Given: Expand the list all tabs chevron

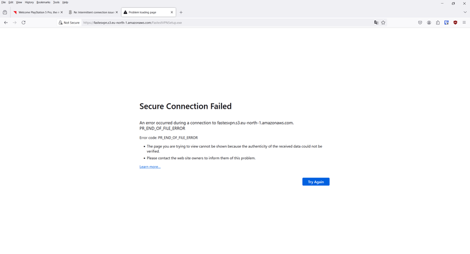Looking at the screenshot, I should 465,12.
